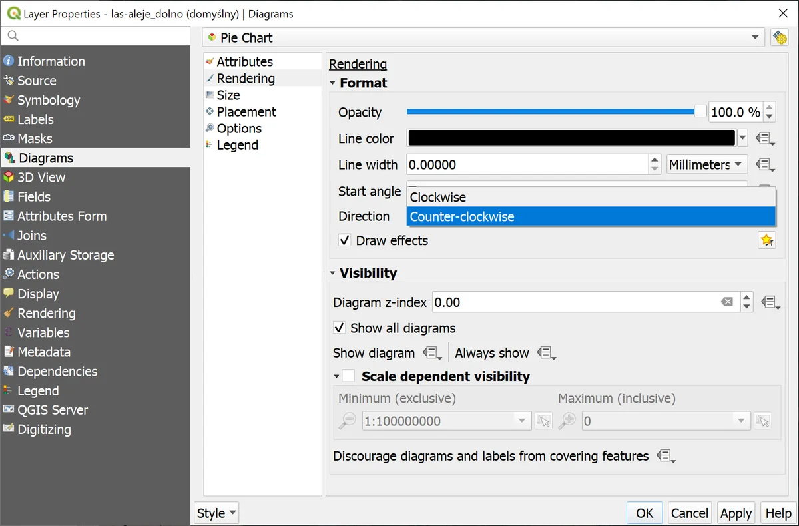Clear the Diagram z-index value
Image resolution: width=799 pixels, height=526 pixels.
point(727,302)
